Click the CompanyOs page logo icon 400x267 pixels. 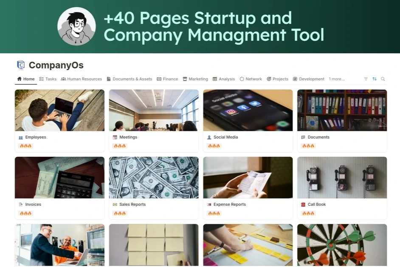[21, 65]
